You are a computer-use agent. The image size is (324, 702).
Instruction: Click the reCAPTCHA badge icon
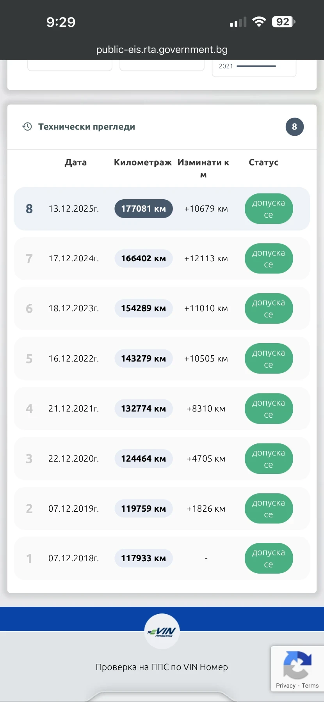pos(297,664)
